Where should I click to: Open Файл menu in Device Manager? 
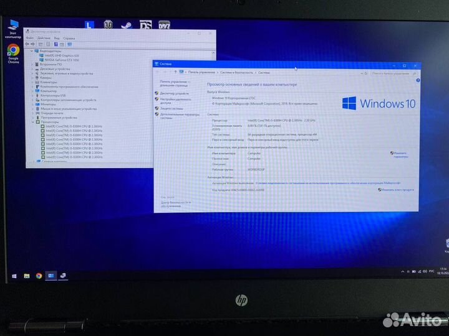pos(29,38)
